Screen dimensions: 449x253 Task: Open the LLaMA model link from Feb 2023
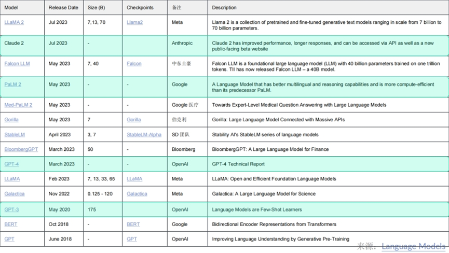coord(12,179)
